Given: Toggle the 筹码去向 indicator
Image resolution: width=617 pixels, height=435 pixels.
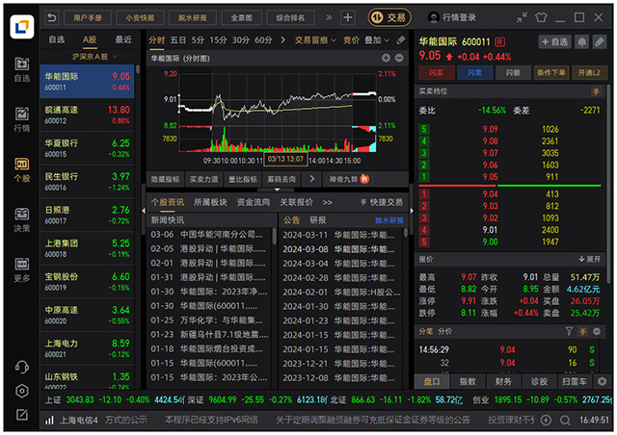Looking at the screenshot, I should coord(282,179).
